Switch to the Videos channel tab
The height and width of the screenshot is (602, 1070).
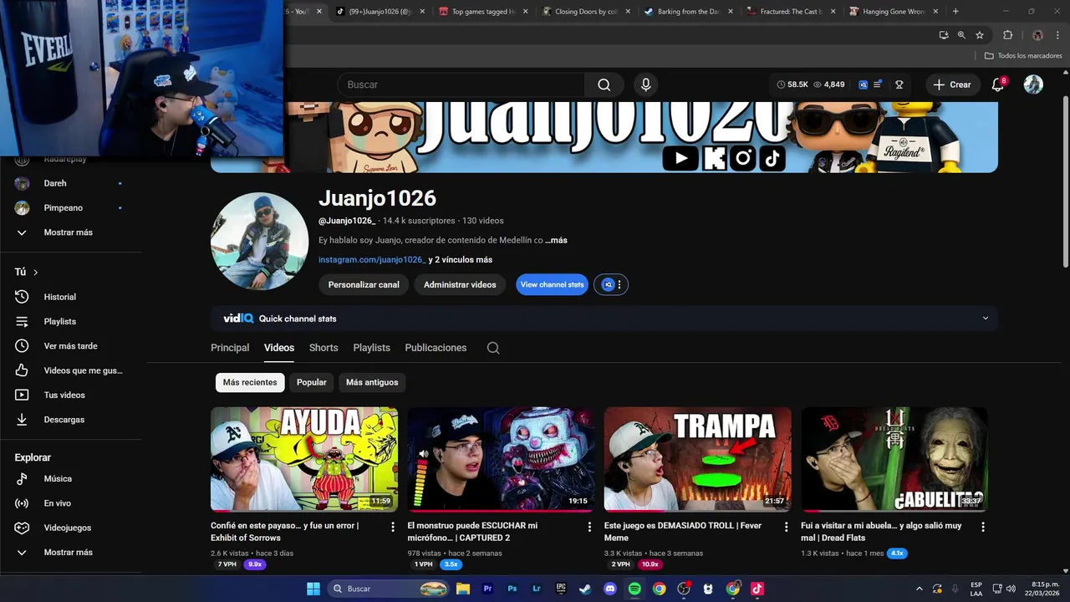[x=279, y=348]
